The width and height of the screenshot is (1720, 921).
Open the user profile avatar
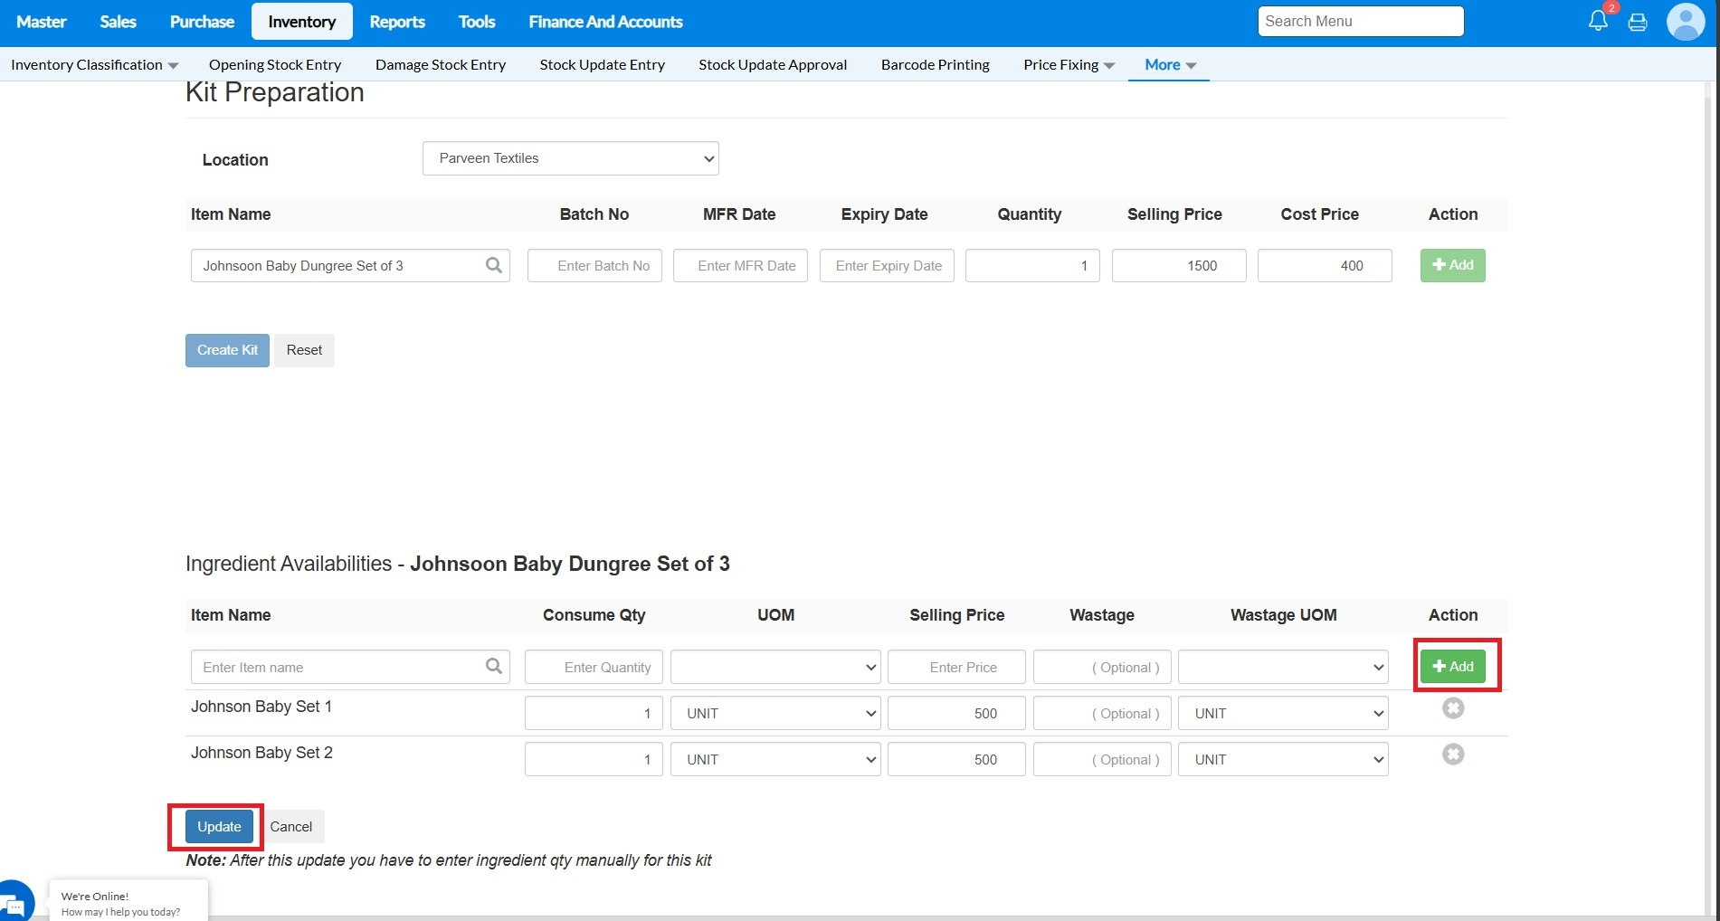[x=1685, y=22]
